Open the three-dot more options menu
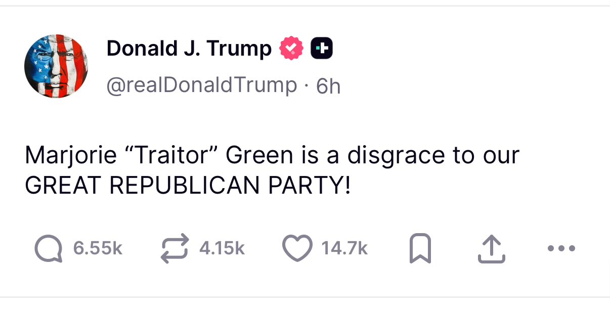This screenshot has width=610, height=312. click(561, 249)
